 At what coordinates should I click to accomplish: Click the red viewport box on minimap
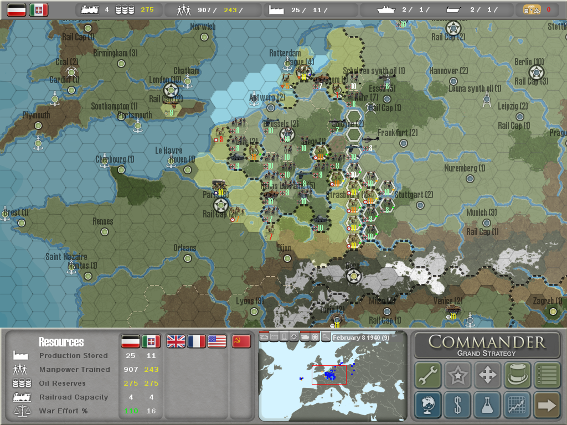point(329,375)
